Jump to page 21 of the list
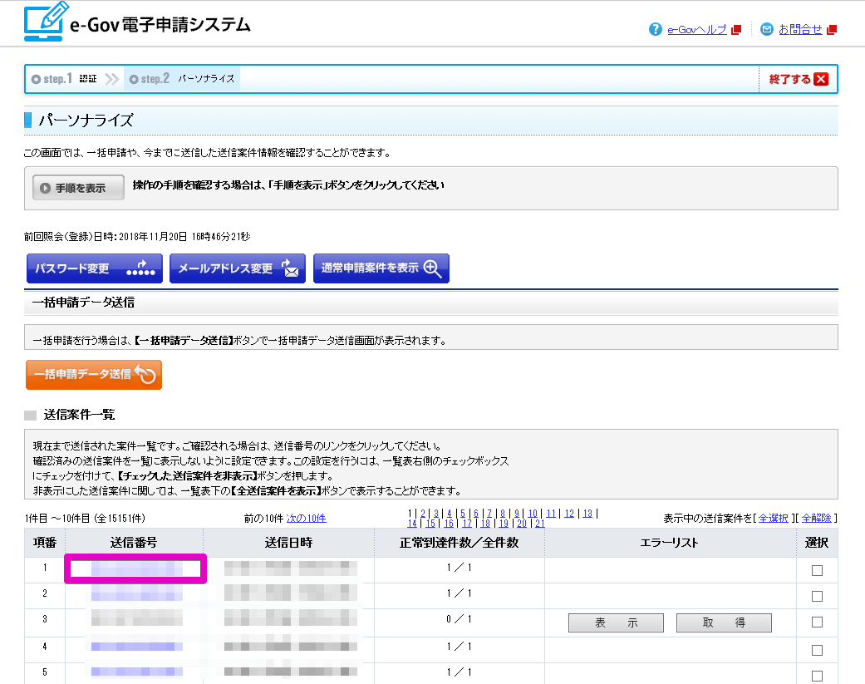The height and width of the screenshot is (684, 865). coord(539,524)
